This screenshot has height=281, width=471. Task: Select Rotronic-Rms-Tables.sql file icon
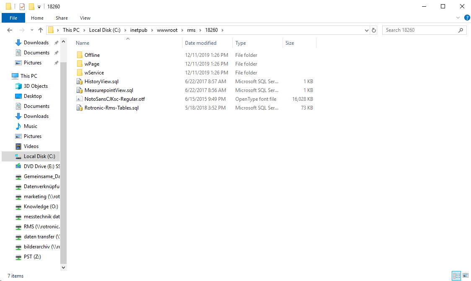click(x=80, y=107)
